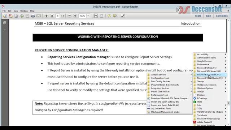Open the Comment pane
231x130 pixels.
[222, 16]
